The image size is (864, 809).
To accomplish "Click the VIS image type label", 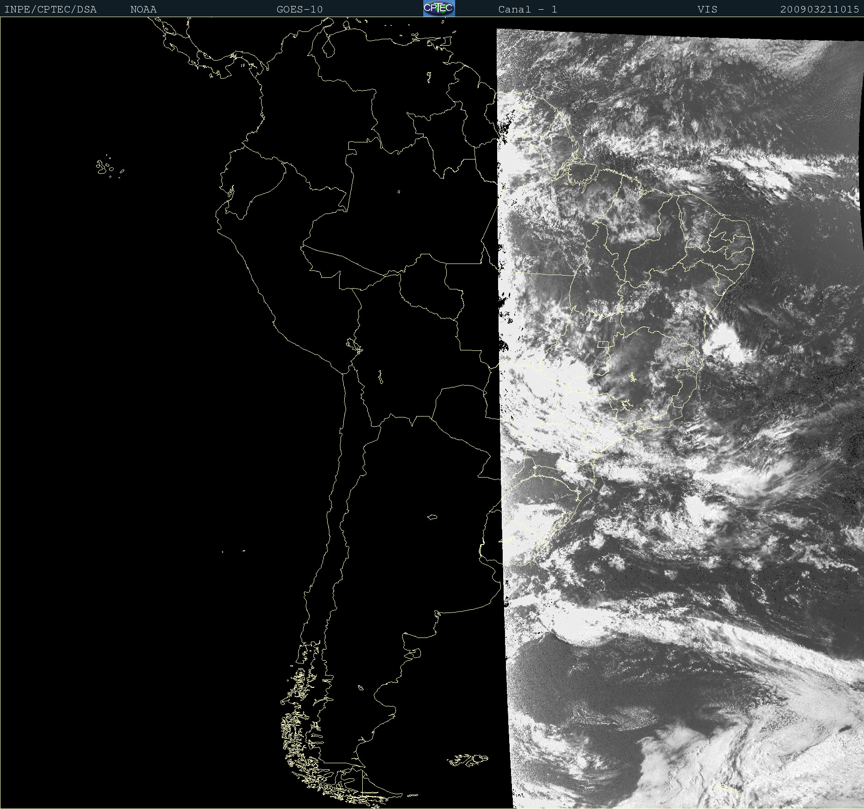I will [x=707, y=9].
